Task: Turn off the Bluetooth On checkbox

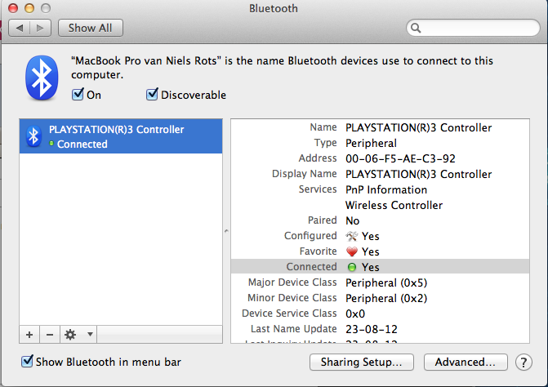Action: [x=78, y=95]
